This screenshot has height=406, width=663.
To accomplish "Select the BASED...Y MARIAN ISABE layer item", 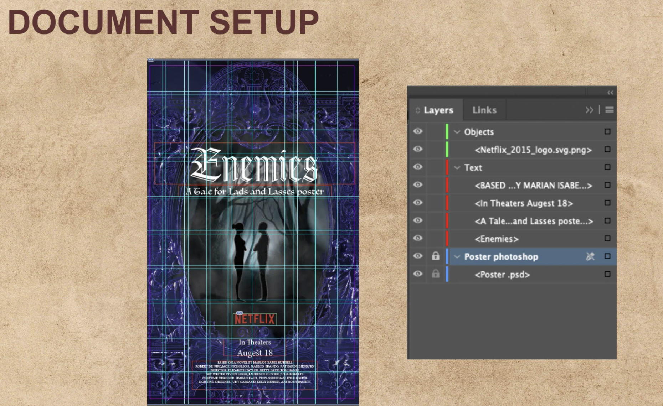I will coord(533,185).
